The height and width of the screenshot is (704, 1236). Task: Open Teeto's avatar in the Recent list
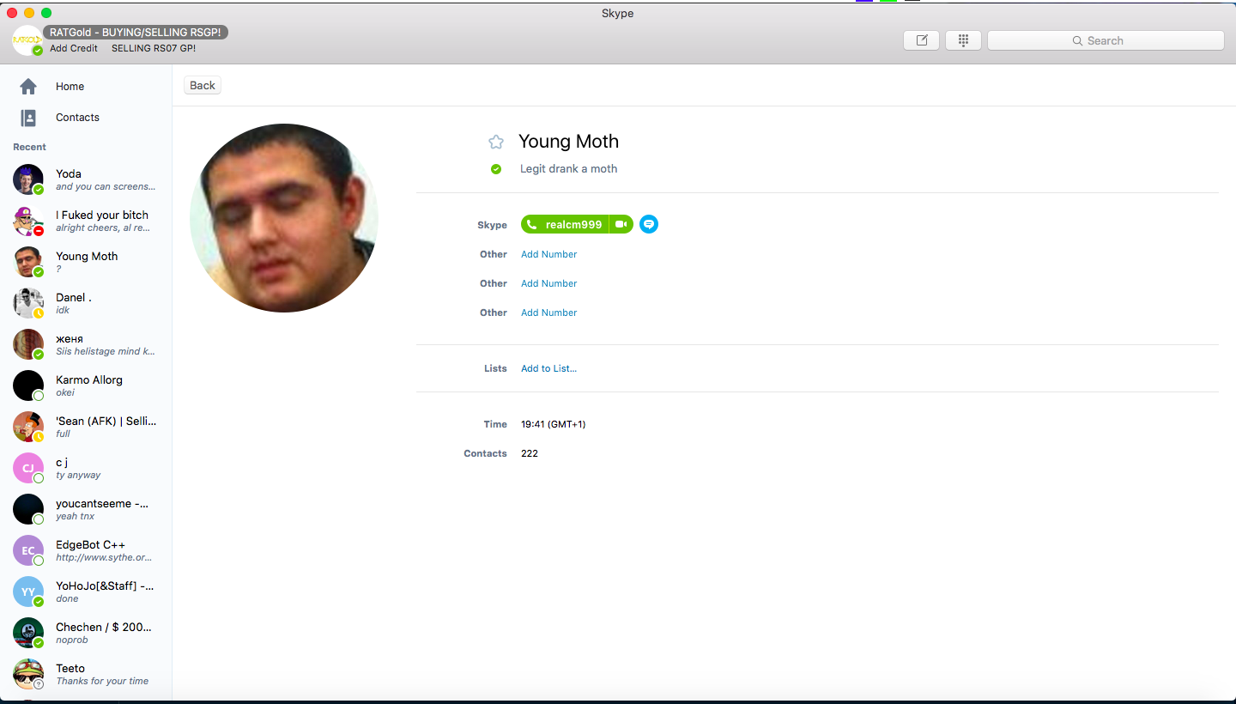tap(28, 674)
